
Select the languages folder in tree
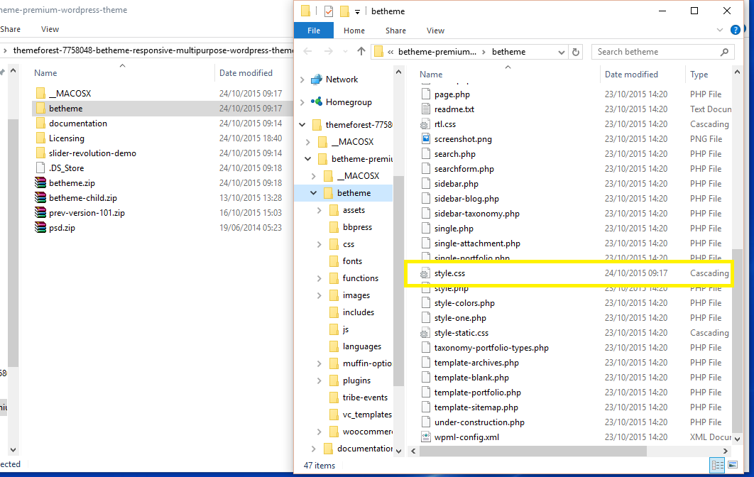coord(361,346)
